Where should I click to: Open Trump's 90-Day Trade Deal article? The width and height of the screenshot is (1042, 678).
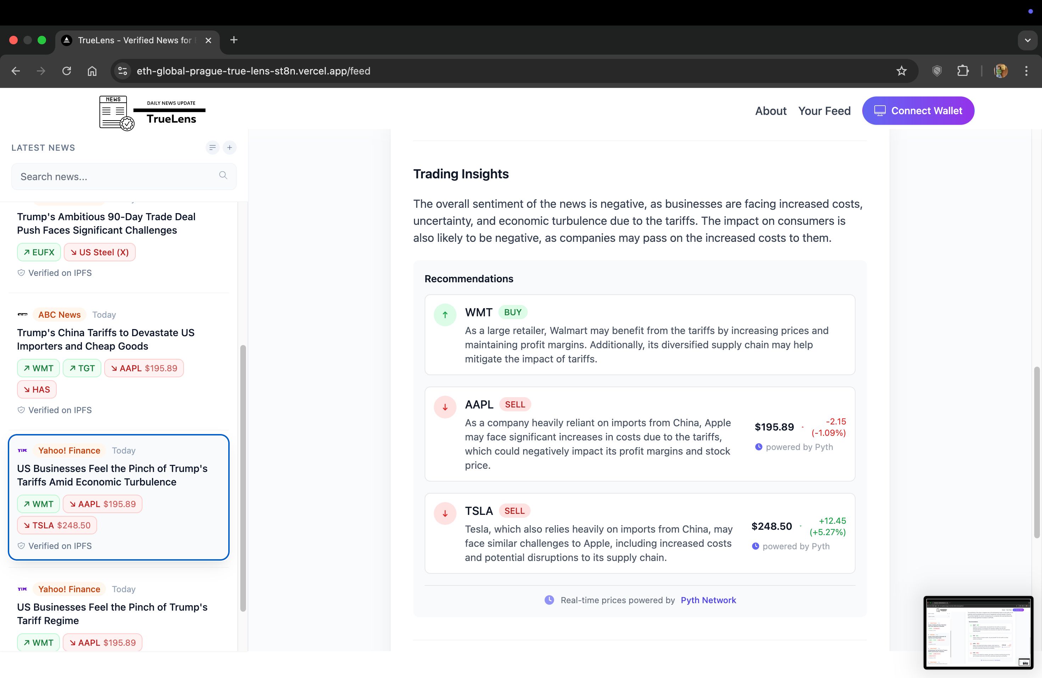(x=106, y=223)
